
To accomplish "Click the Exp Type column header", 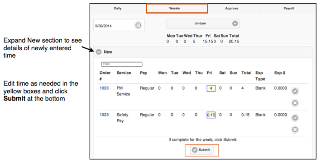I will [x=260, y=76].
